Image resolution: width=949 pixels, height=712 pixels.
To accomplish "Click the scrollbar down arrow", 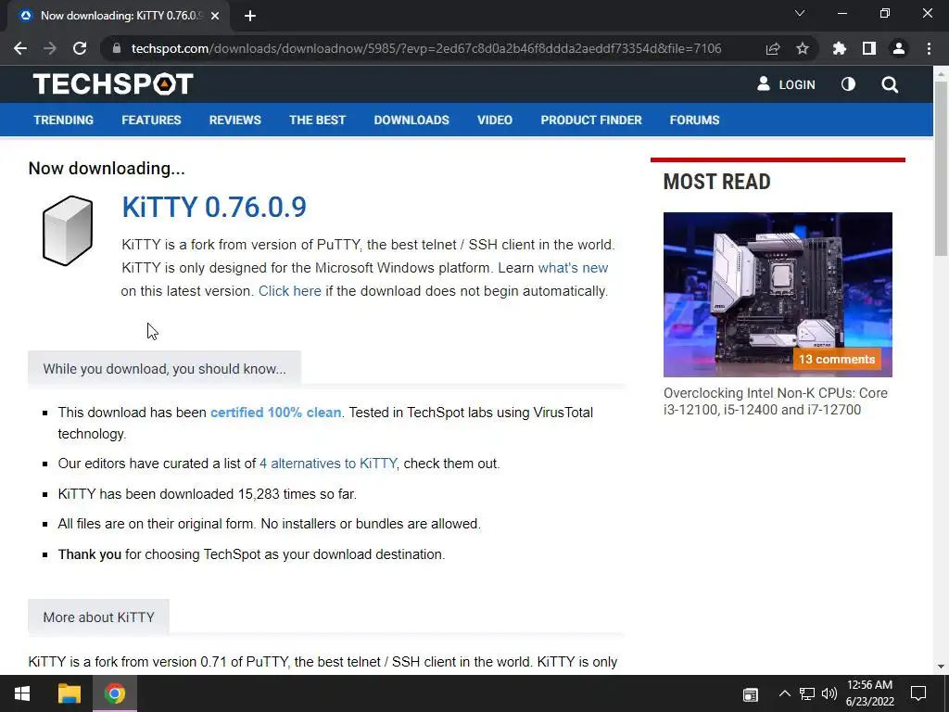I will click(941, 667).
